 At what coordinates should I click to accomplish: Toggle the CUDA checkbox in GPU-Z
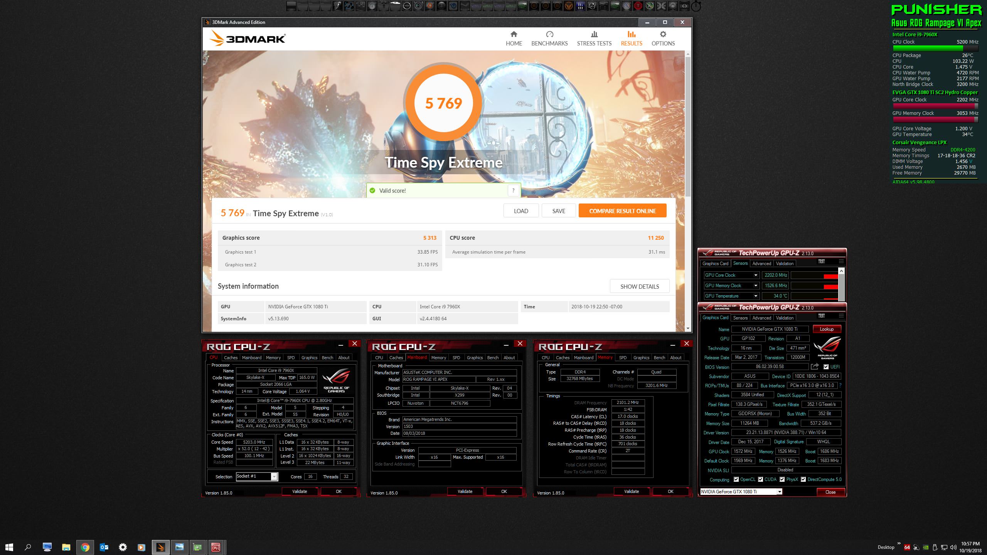click(761, 479)
